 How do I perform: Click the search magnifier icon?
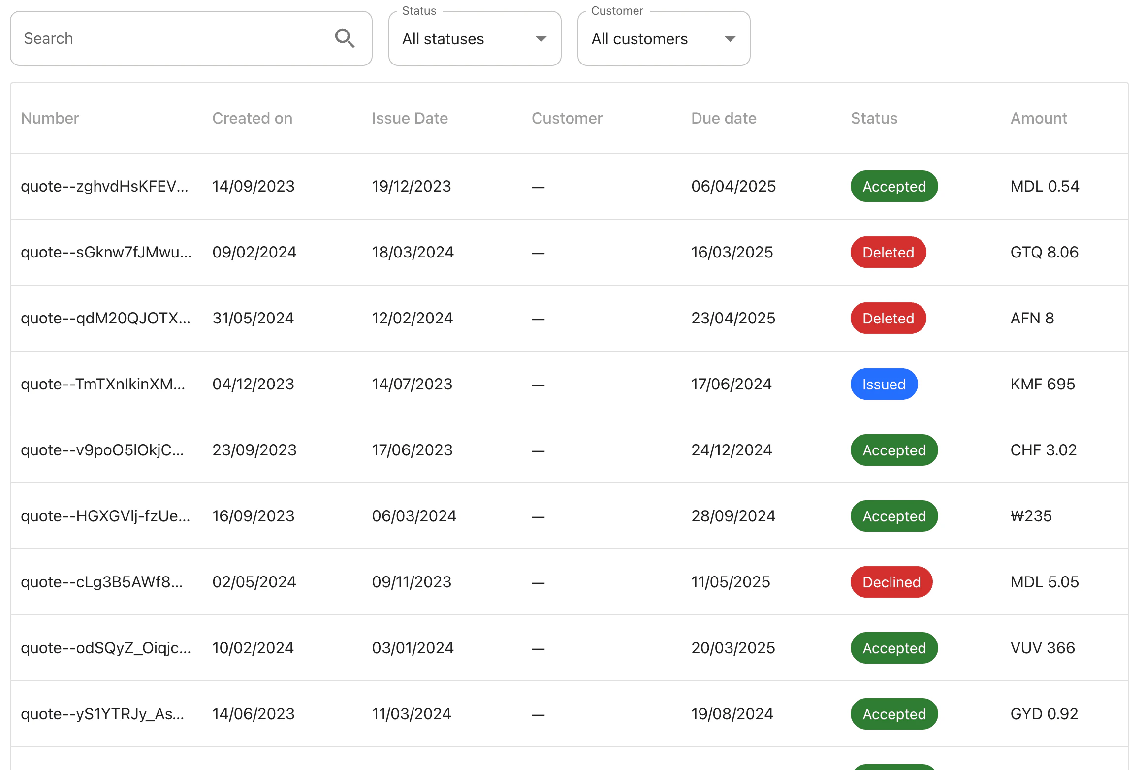(345, 38)
